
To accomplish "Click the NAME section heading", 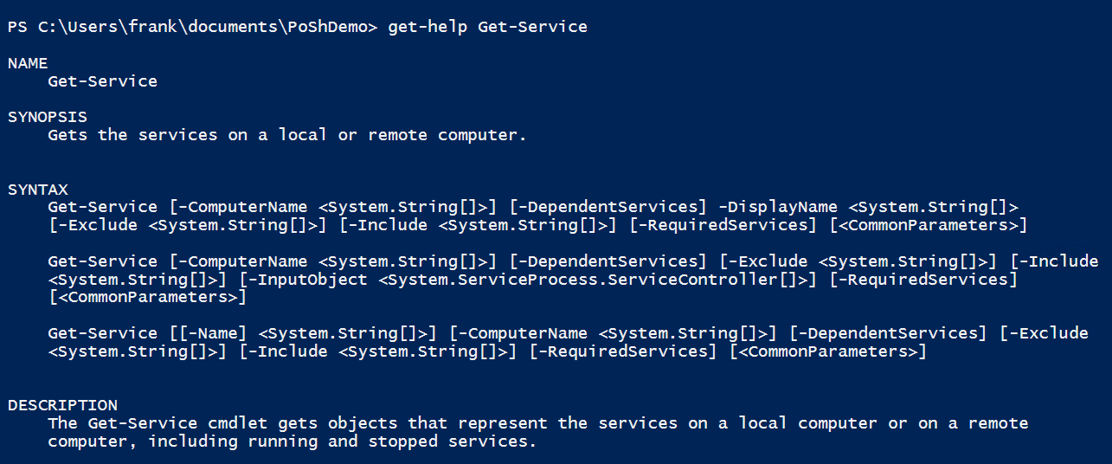I will pos(28,63).
